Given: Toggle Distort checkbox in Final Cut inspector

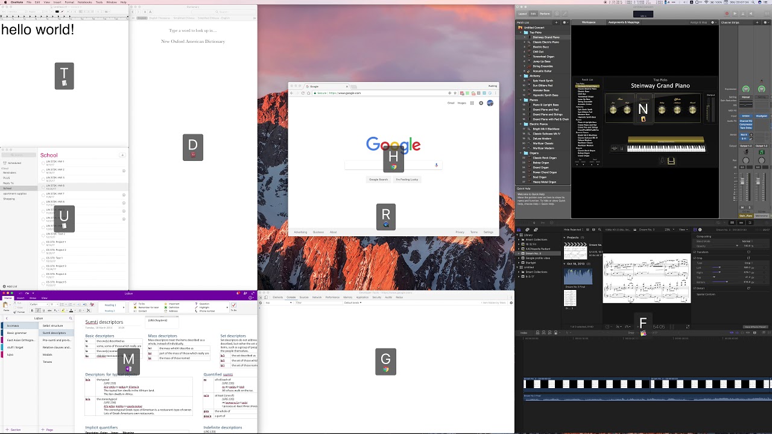Looking at the screenshot, I should click(694, 288).
